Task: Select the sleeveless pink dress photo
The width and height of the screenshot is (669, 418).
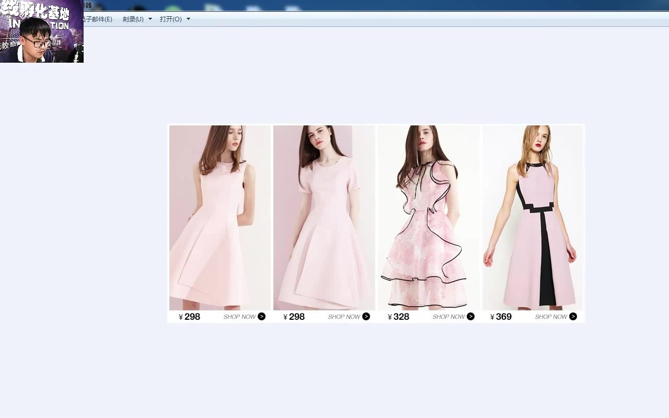Action: coord(220,218)
